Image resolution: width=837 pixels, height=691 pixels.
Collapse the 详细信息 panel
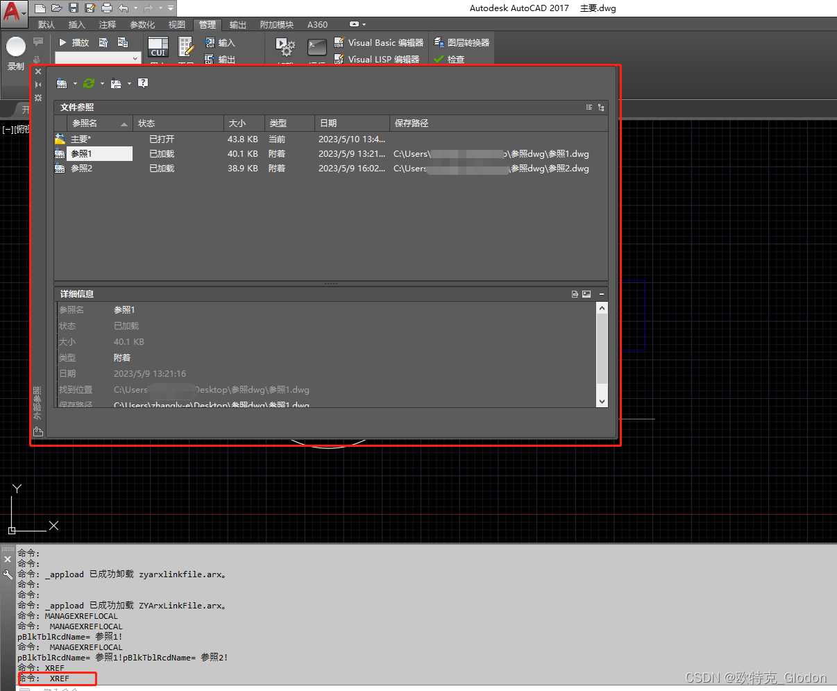[x=602, y=294]
